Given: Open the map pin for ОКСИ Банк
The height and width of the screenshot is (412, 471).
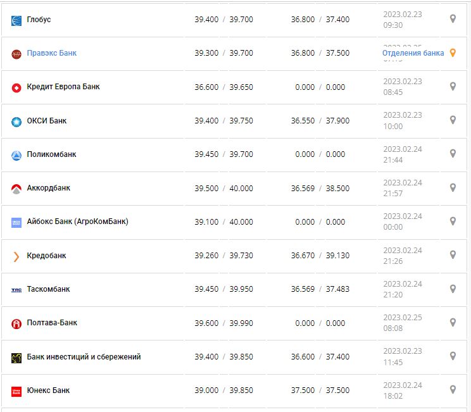Looking at the screenshot, I should point(453,120).
